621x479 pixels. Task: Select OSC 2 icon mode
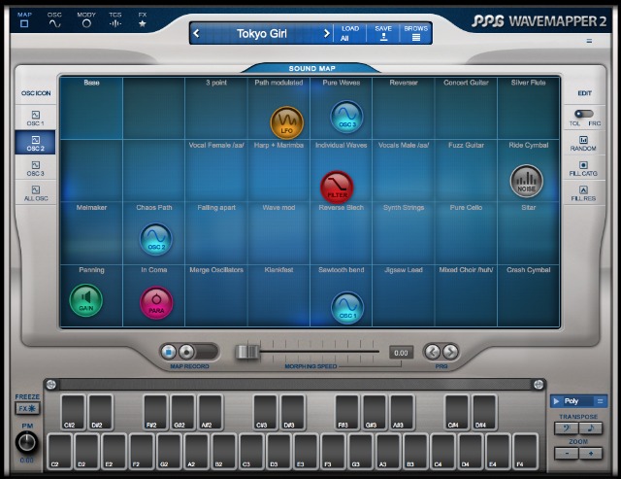coord(35,143)
